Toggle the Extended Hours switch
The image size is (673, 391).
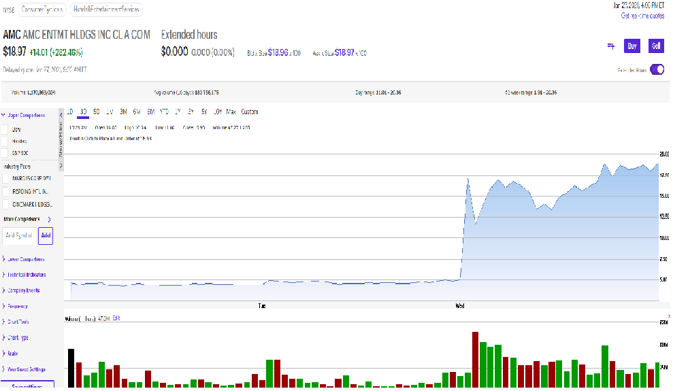pos(657,69)
